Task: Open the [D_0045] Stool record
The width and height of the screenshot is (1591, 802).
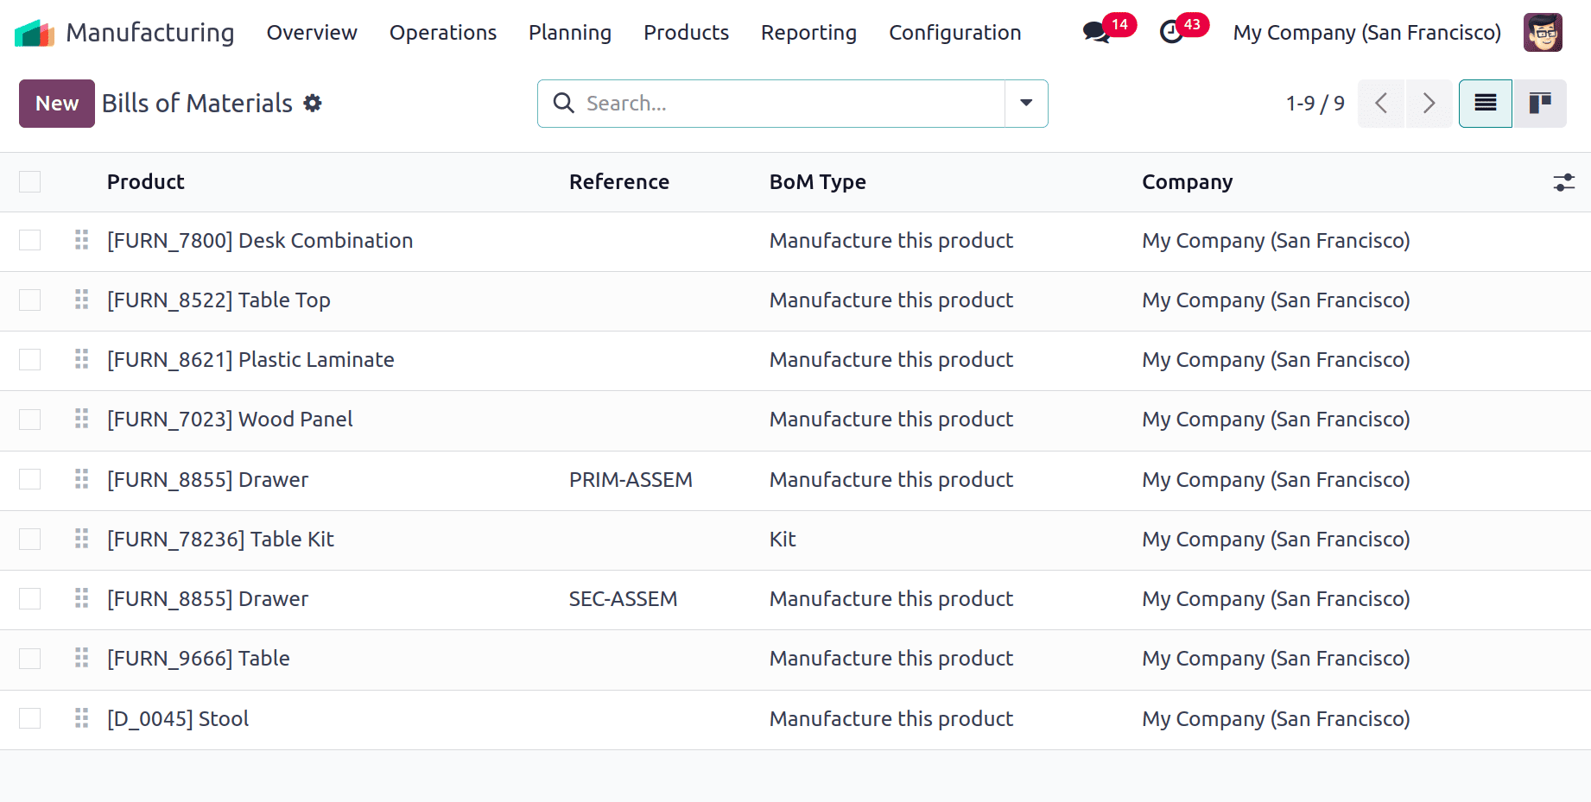Action: click(178, 718)
